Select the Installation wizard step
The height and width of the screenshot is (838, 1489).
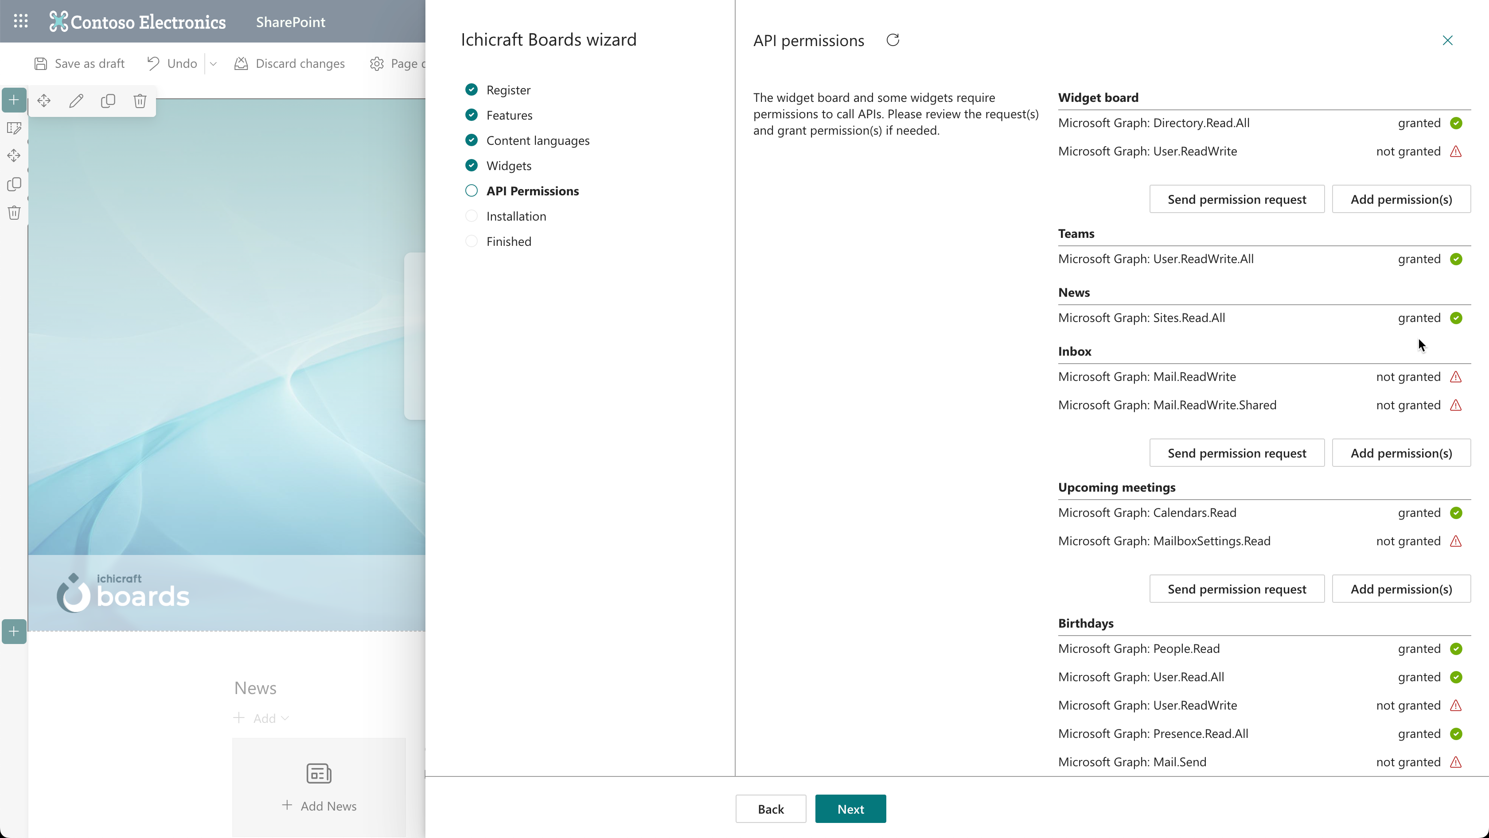point(506,217)
